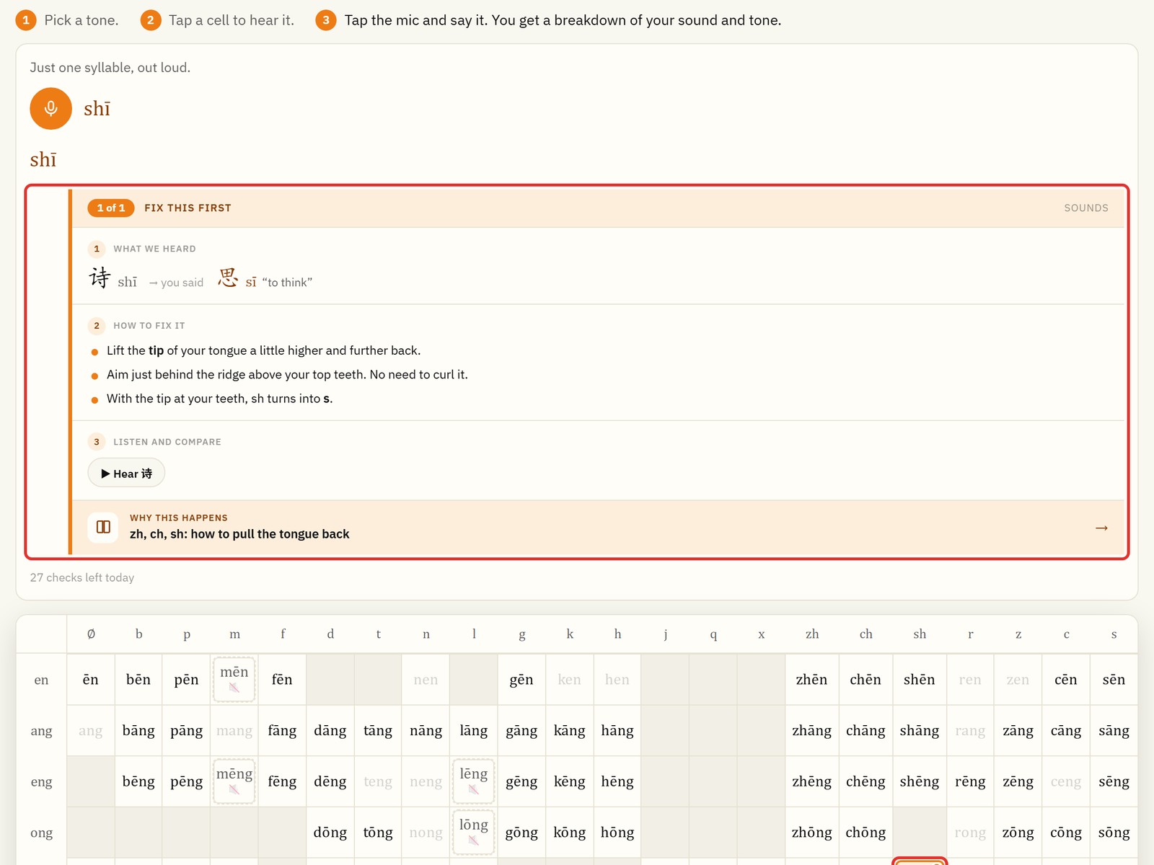Tap the fēng cell
The width and height of the screenshot is (1154, 865).
pos(282,782)
